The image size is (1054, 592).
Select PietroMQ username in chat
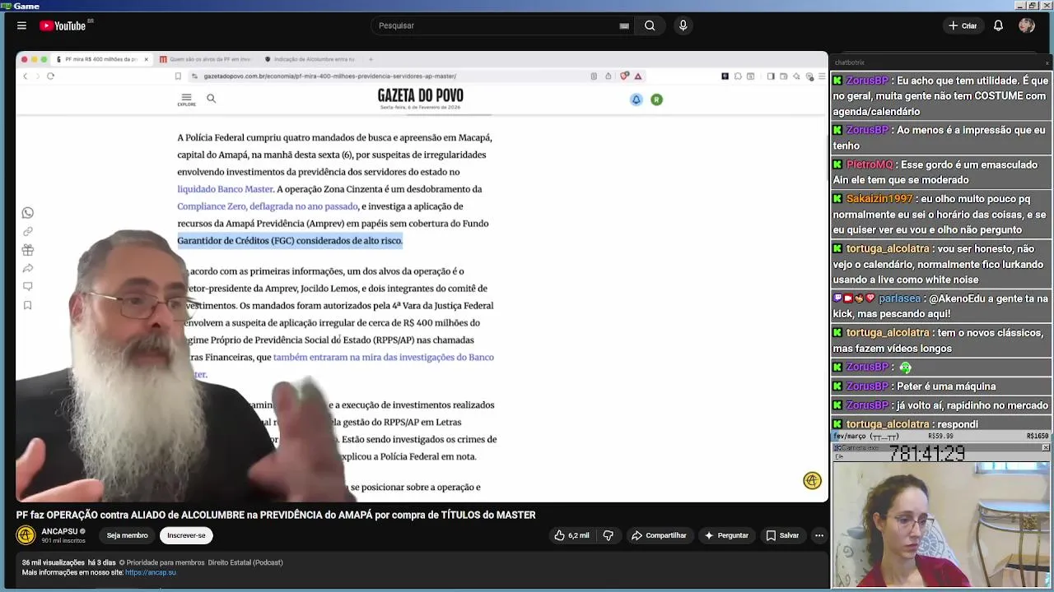click(x=869, y=164)
